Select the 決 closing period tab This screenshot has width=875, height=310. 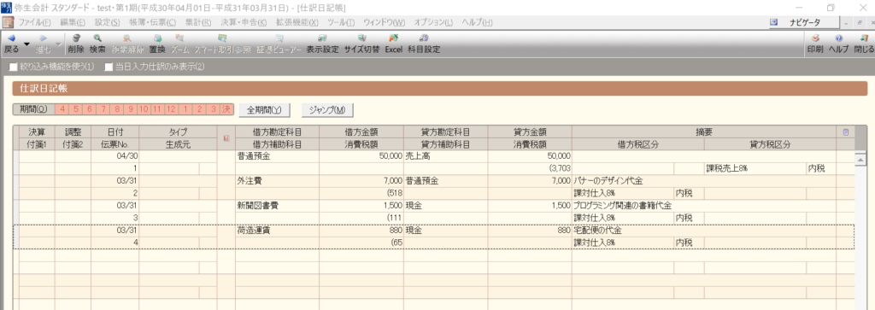coord(226,110)
